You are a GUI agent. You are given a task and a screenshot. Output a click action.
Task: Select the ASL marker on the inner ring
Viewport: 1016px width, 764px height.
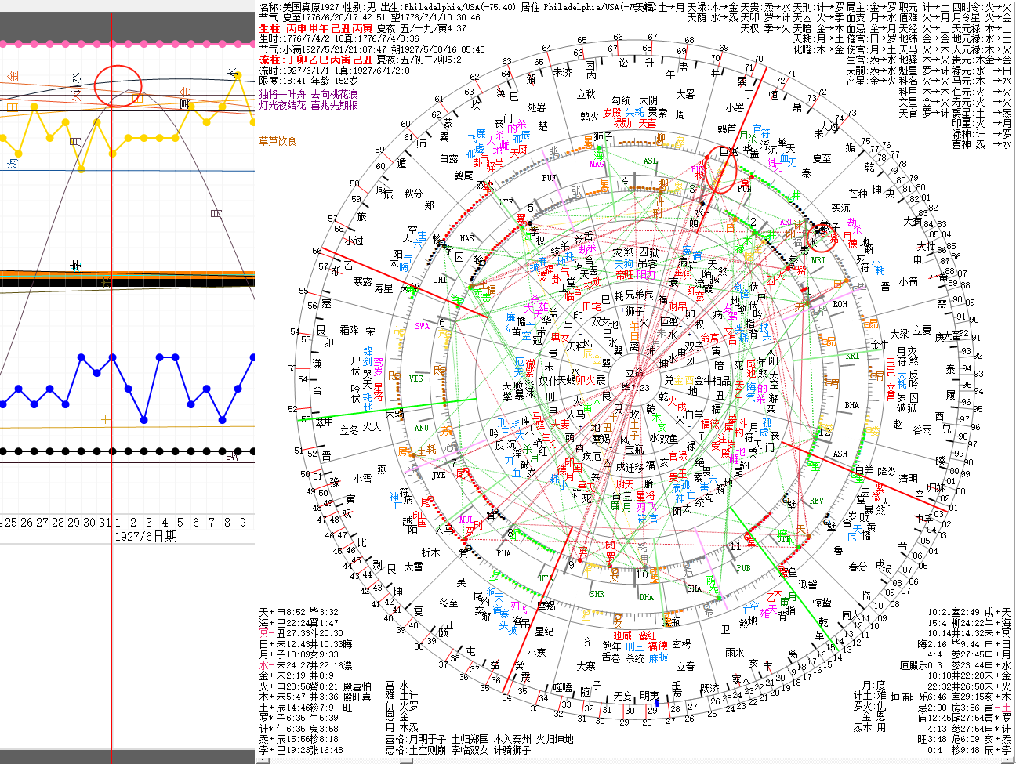[x=650, y=161]
